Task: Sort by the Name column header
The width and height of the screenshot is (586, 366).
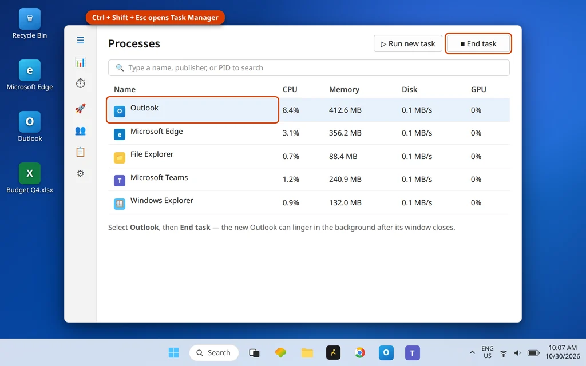Action: [125, 89]
